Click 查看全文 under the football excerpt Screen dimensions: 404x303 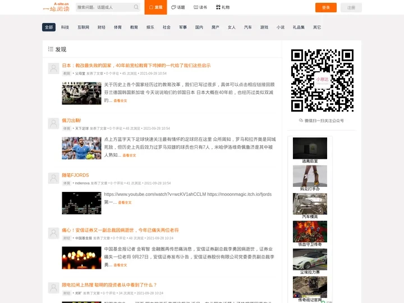[x=129, y=155]
